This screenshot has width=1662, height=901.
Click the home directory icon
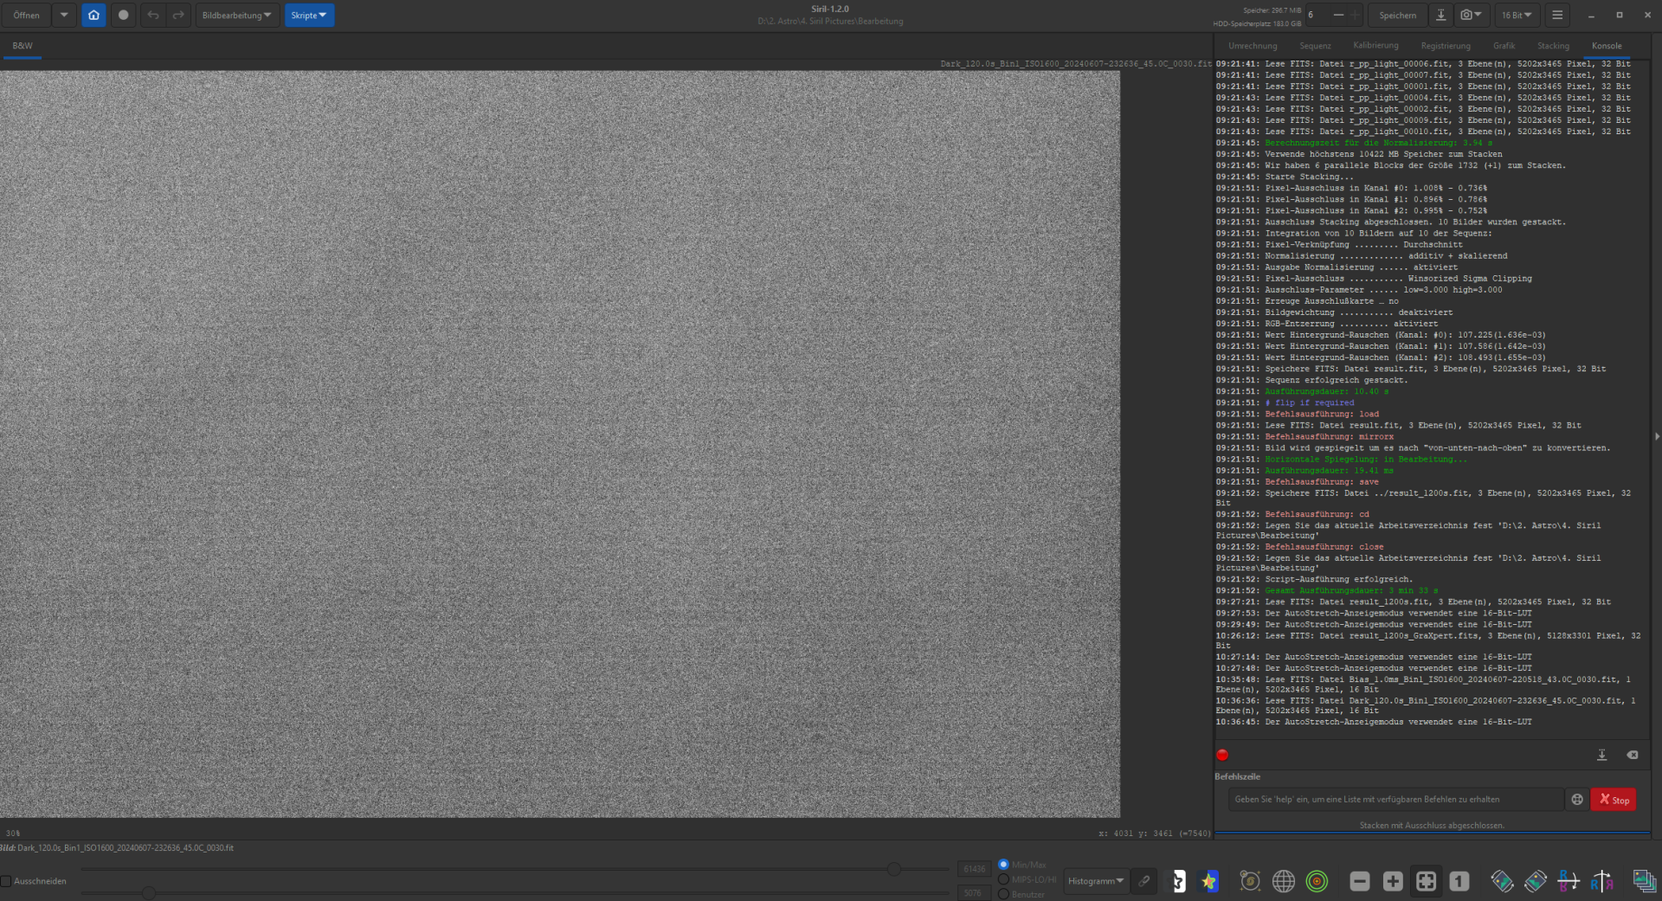(x=93, y=15)
